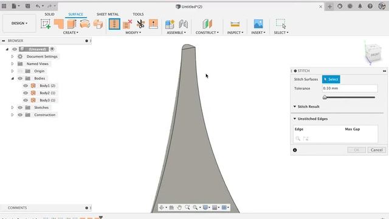This screenshot has height=219, width=389.
Task: Click the Measure icon in Inspect
Action: click(235, 24)
